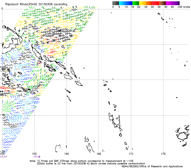Screen dimensions: 191x168
Task: Click the legend tick label '40'
Action: tap(166, 7)
